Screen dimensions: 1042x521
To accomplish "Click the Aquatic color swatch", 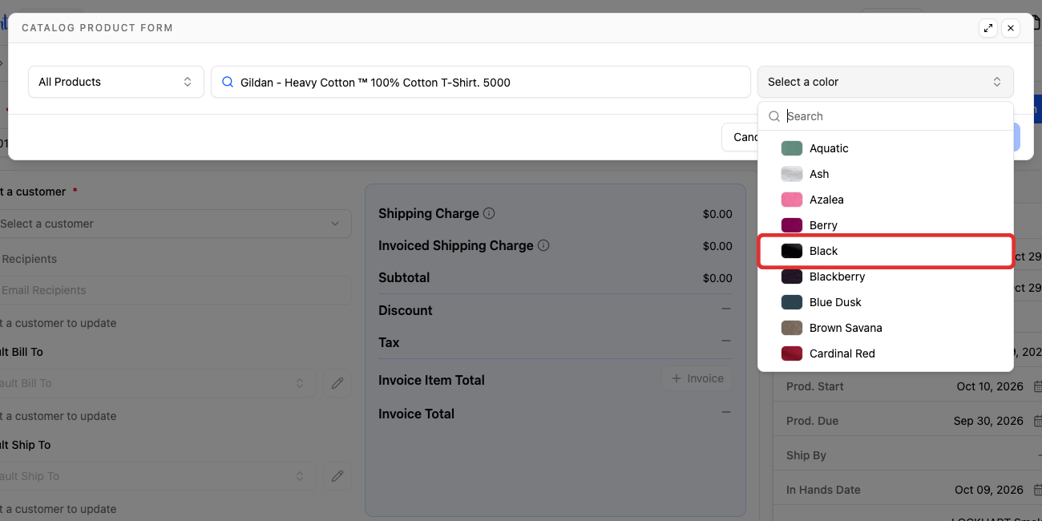I will tap(792, 148).
